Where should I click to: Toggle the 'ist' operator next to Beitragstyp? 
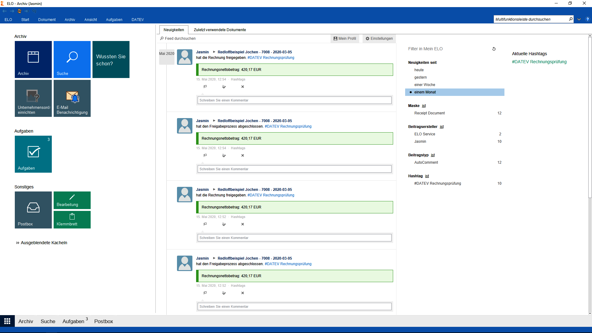pyautogui.click(x=433, y=155)
